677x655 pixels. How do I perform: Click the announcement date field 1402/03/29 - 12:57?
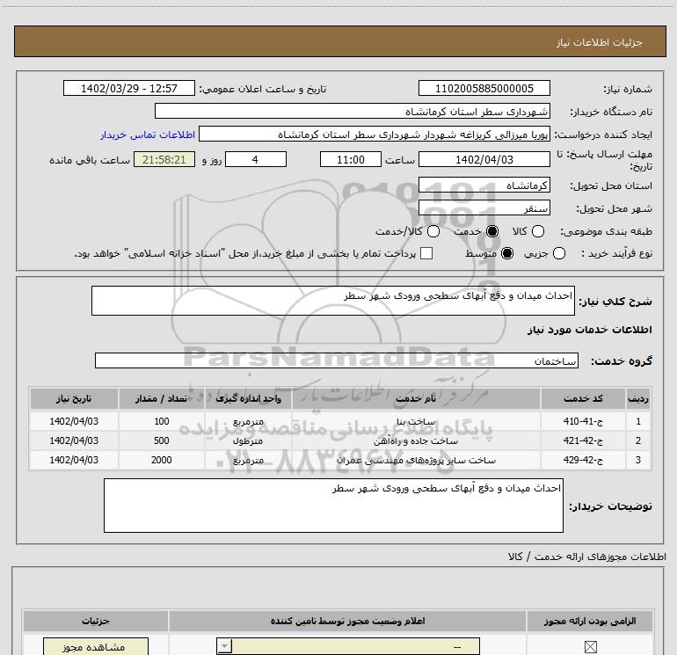click(x=129, y=88)
